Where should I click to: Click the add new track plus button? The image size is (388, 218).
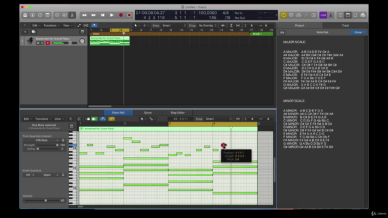[25, 32]
